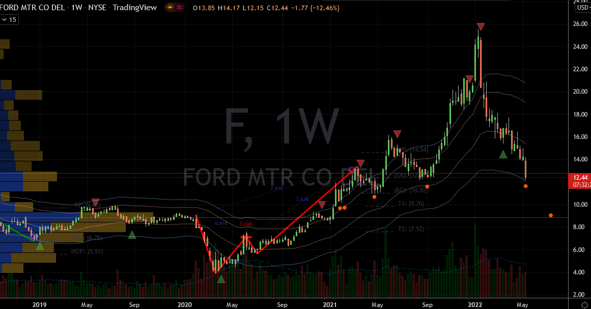Click the 2019 label on the time axis
This screenshot has height=309, width=591.
coord(39,304)
